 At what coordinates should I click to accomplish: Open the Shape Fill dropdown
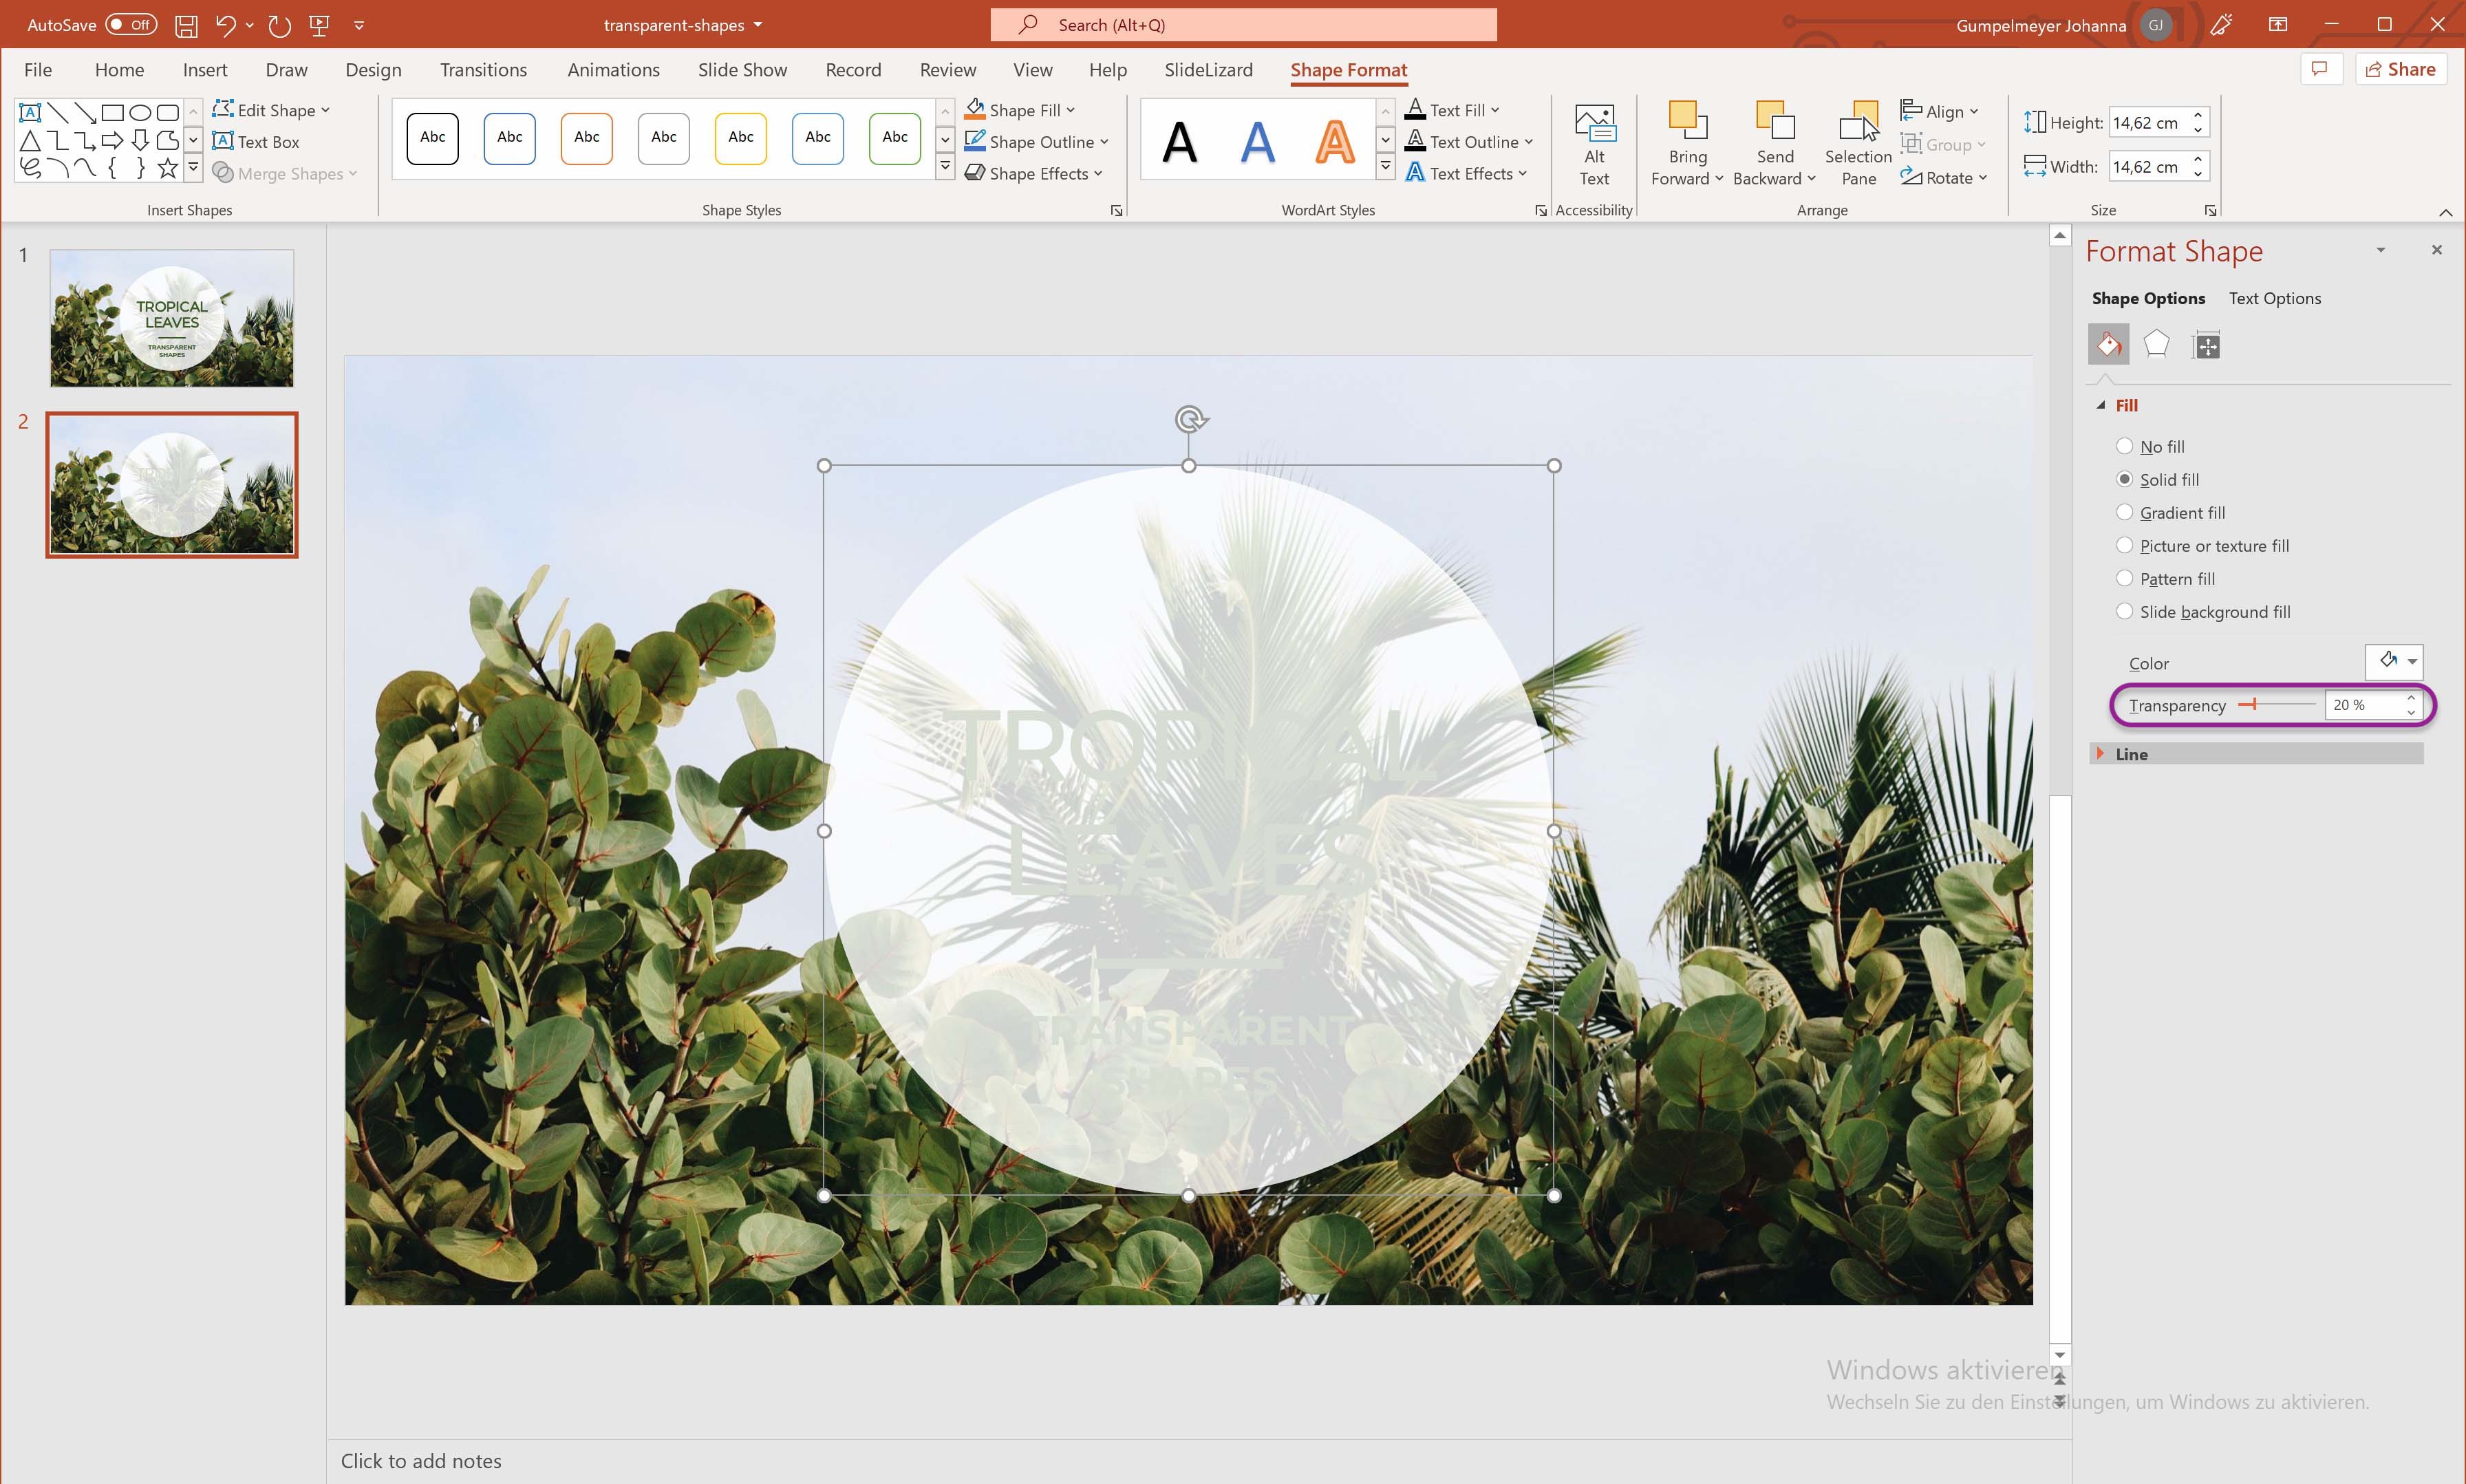(1071, 109)
